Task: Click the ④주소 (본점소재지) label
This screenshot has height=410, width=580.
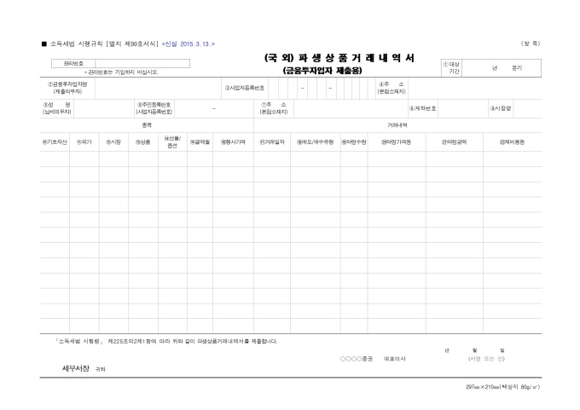Action: [391, 88]
